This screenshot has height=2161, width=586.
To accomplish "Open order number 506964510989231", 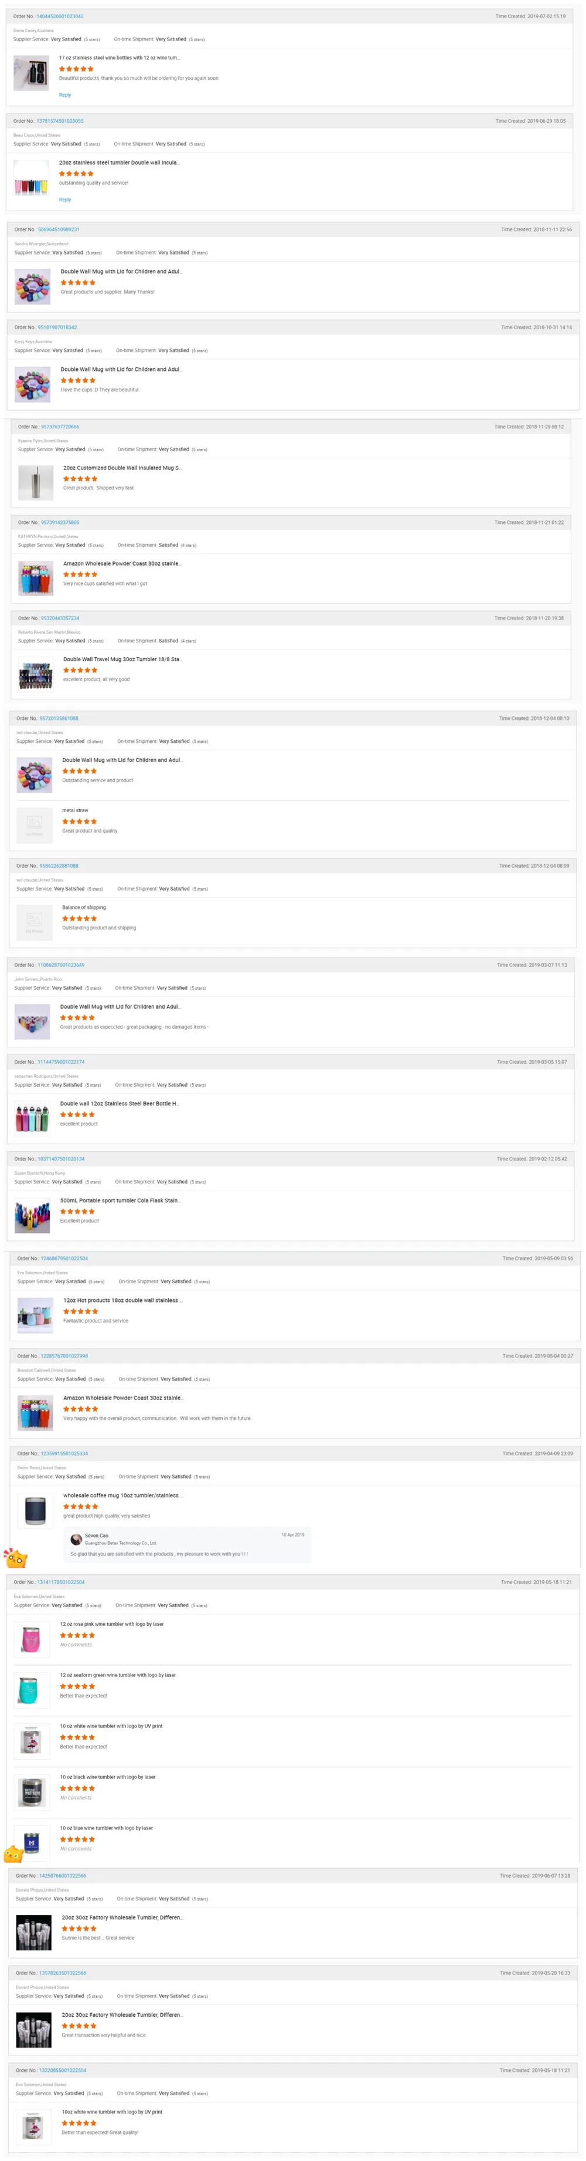I will click(59, 229).
